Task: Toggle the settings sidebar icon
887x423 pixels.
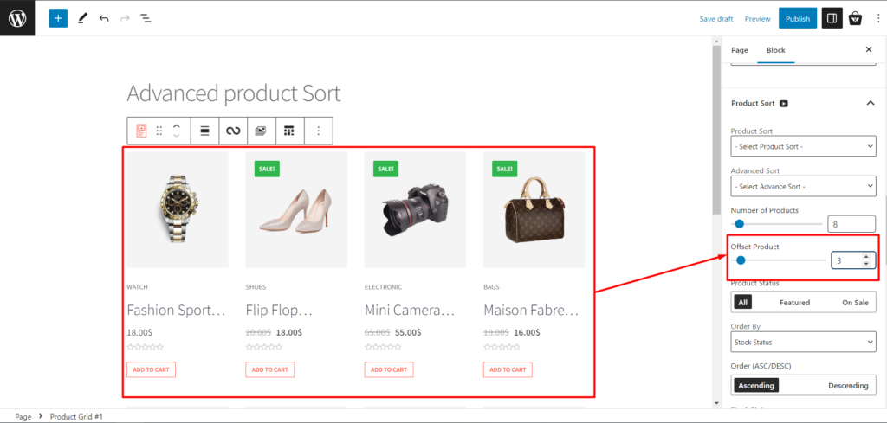Action: click(832, 18)
